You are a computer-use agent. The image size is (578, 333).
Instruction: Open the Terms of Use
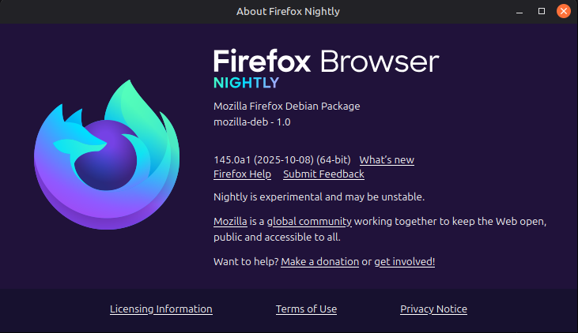coord(306,309)
